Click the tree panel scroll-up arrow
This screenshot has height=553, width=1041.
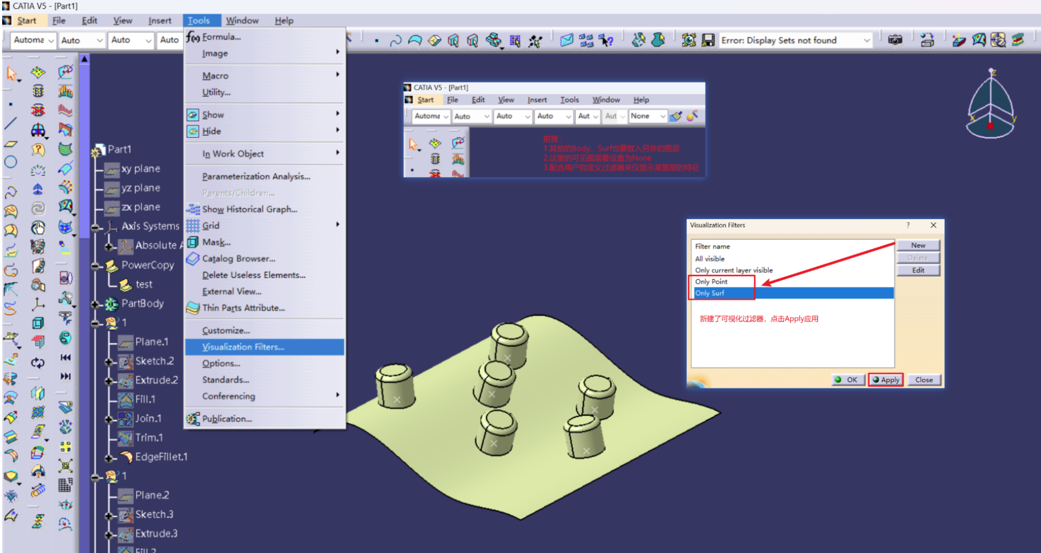pyautogui.click(x=84, y=58)
